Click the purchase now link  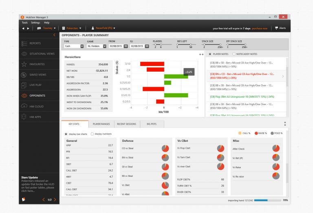260,29
